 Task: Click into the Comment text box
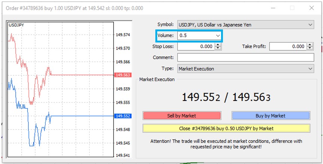coord(245,58)
